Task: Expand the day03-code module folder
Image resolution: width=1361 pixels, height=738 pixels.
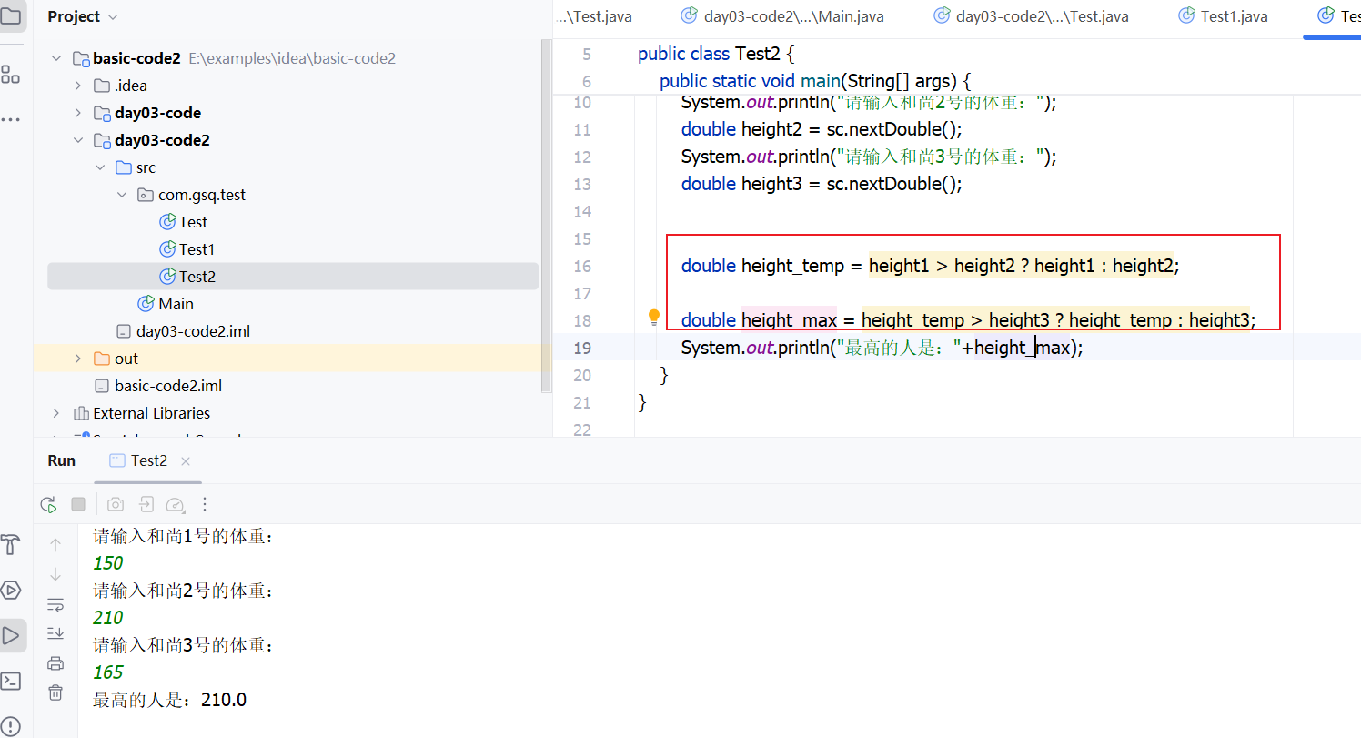Action: (78, 113)
